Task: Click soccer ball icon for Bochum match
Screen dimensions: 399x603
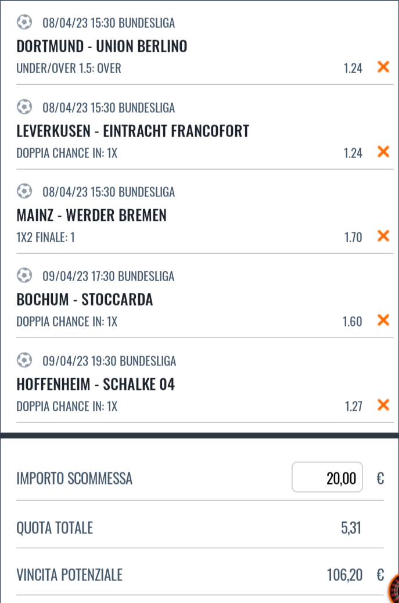Action: (24, 275)
